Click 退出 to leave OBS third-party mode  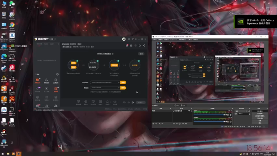tap(141, 54)
